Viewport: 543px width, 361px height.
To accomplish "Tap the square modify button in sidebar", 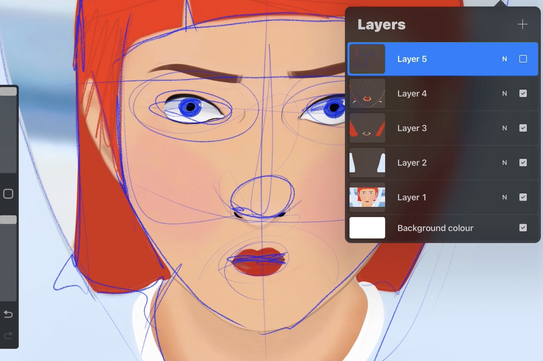I will pos(8,194).
